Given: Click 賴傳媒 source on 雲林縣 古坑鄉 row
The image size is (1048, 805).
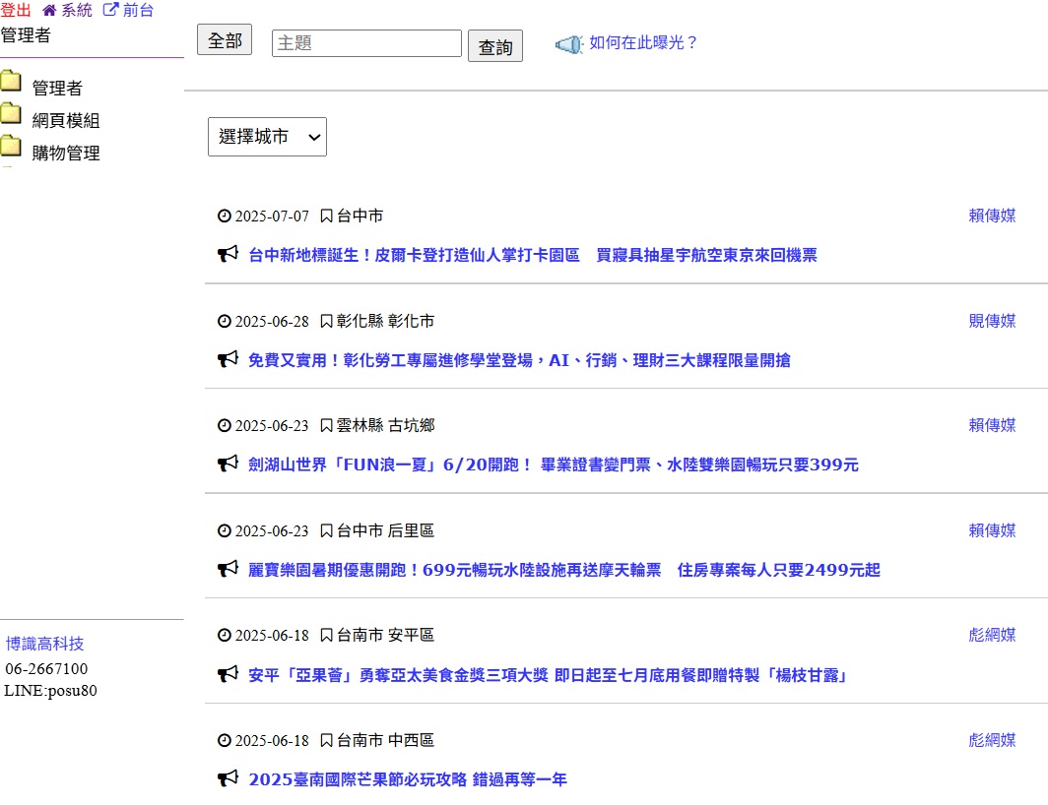Looking at the screenshot, I should [992, 425].
